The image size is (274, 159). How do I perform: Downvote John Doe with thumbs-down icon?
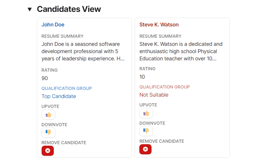click(48, 133)
